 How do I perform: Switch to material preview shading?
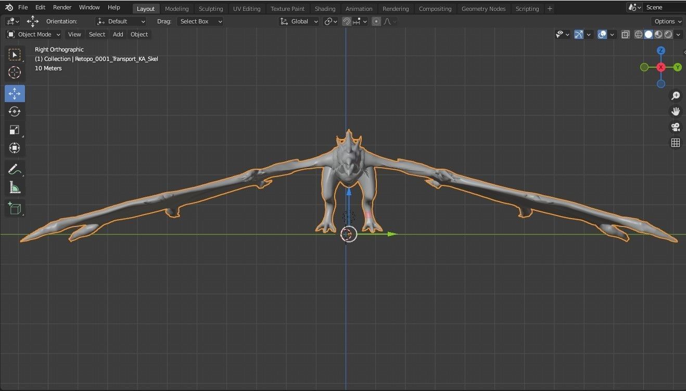point(658,34)
